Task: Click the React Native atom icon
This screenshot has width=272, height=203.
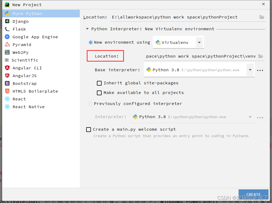Action: pyautogui.click(x=7, y=107)
